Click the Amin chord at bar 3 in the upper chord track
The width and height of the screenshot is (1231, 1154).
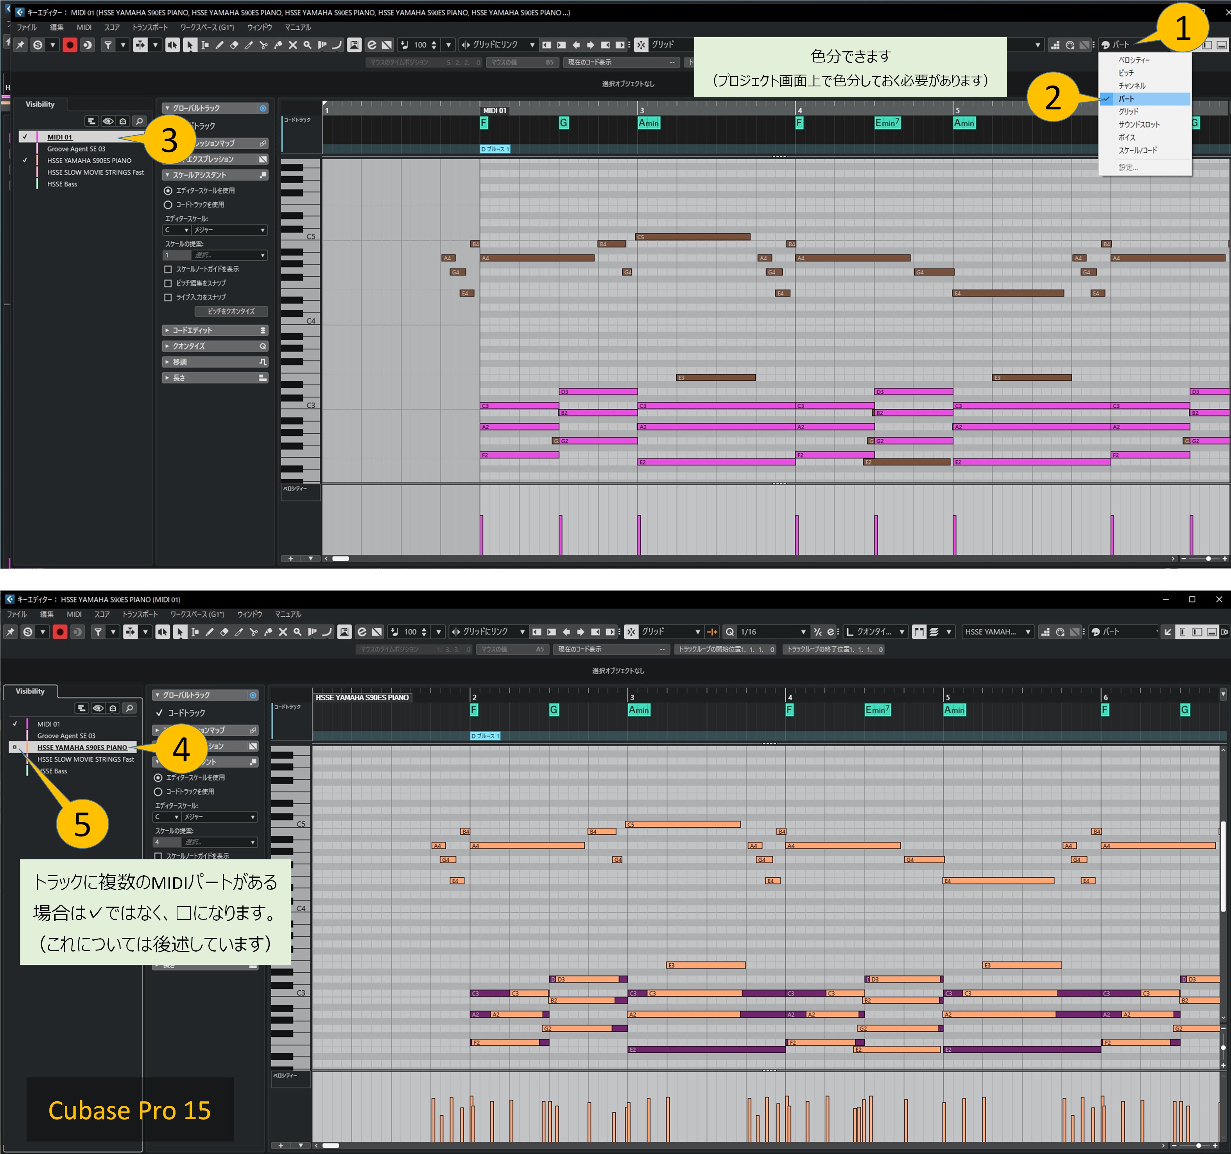point(648,123)
